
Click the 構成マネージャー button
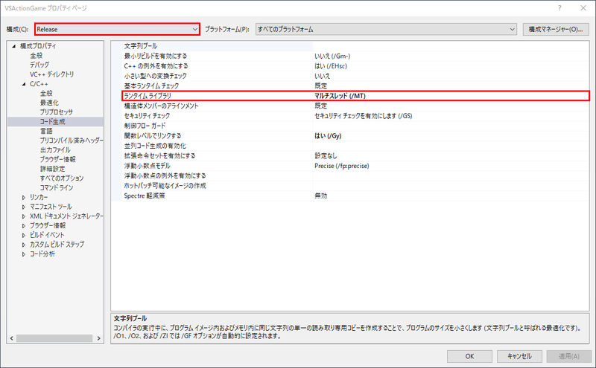coord(556,29)
